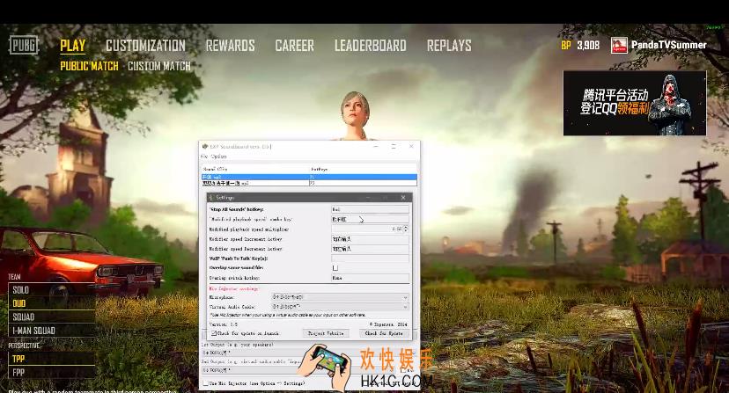Click the modified playback speed combo key field
This screenshot has height=393, width=729.
[x=370, y=219]
